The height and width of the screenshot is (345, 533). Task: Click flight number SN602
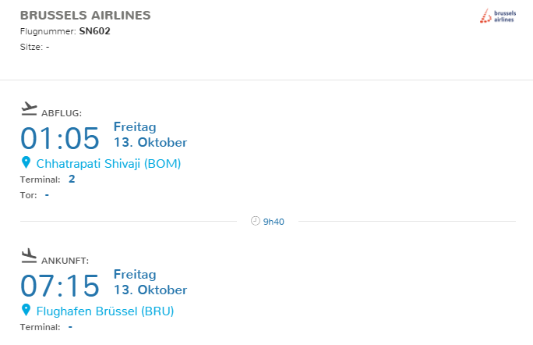96,31
